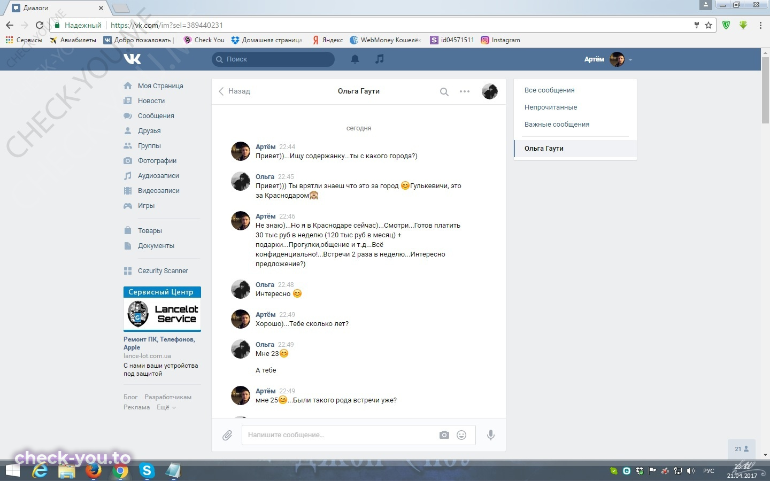
Task: Open Windows Start menu
Action: (x=13, y=471)
